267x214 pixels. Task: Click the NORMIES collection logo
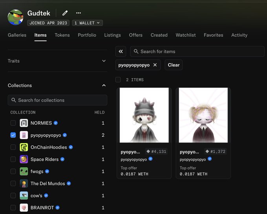click(x=24, y=123)
